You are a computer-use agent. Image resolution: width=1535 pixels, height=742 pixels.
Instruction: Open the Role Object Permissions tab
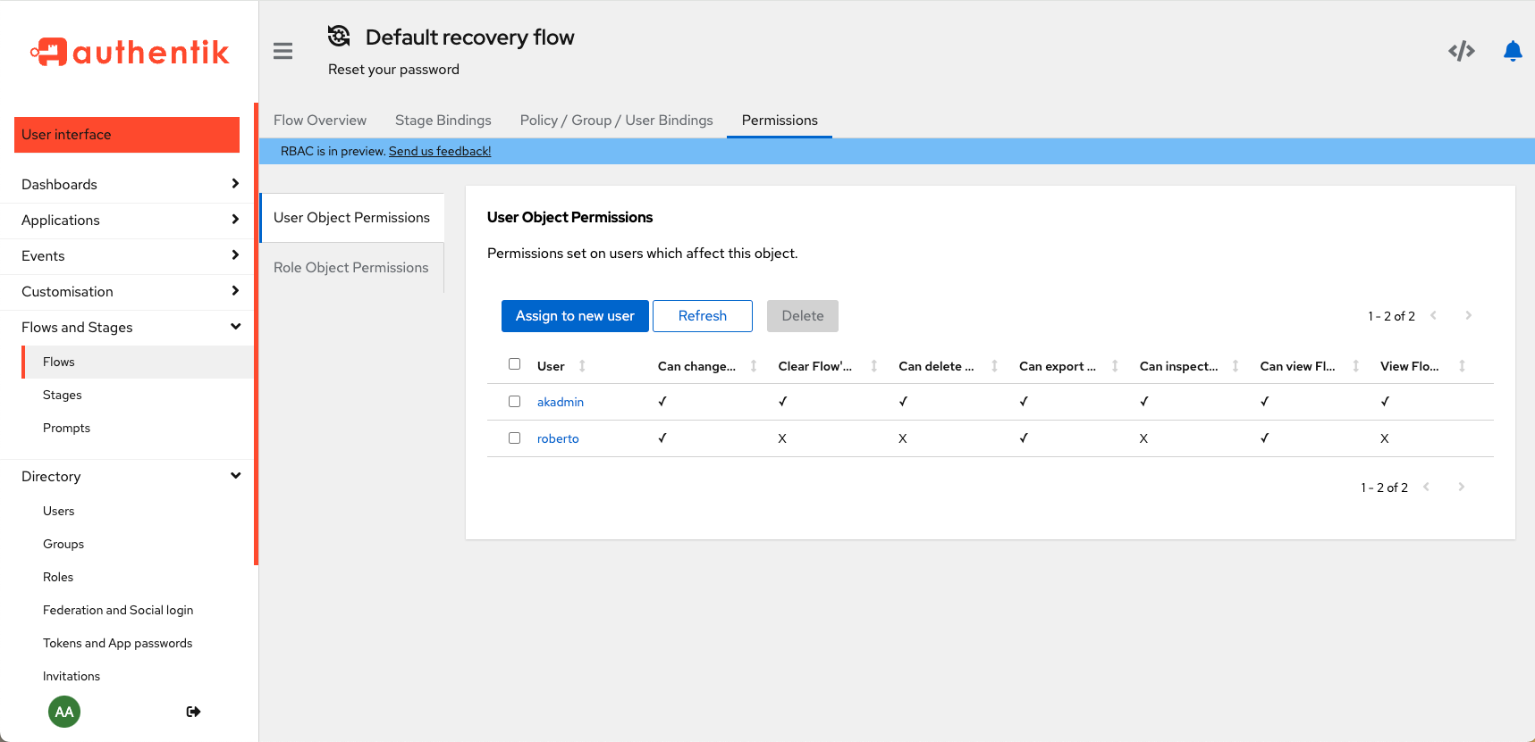pyautogui.click(x=350, y=268)
